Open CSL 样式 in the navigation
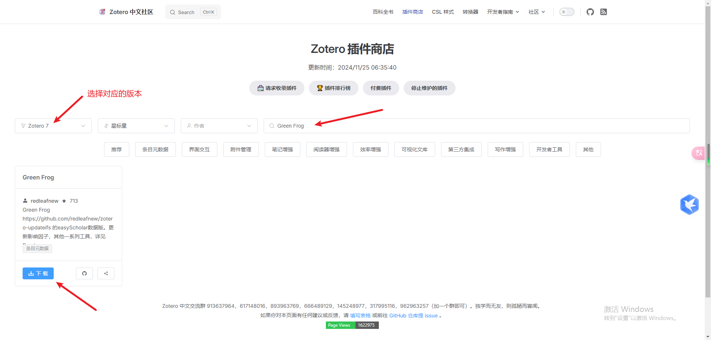The image size is (711, 340). point(443,12)
